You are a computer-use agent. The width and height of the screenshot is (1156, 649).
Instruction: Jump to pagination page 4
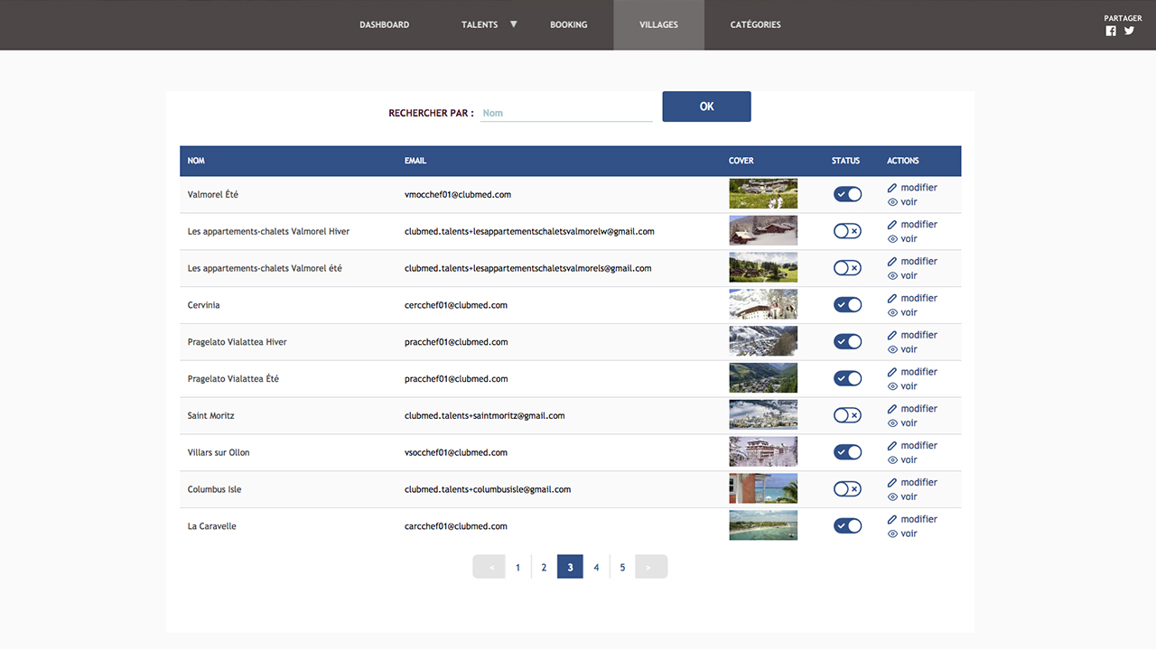[596, 567]
